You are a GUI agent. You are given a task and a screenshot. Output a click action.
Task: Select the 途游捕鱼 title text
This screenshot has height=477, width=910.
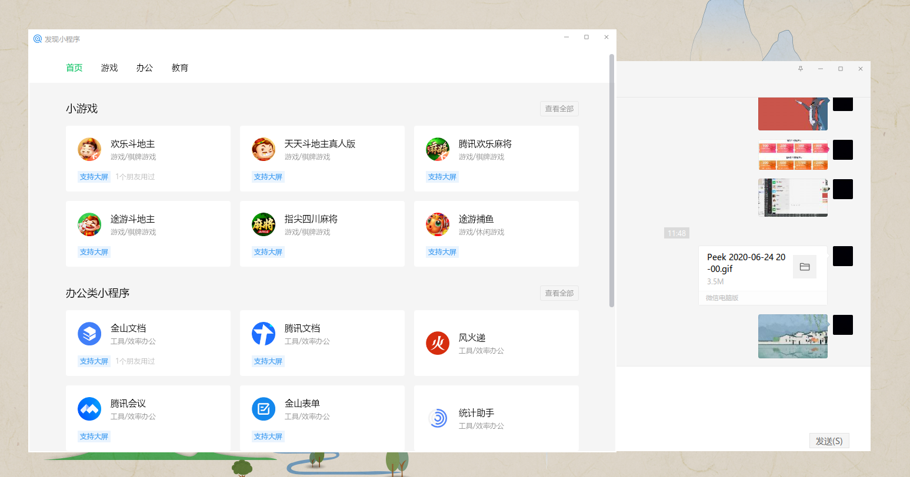[x=476, y=219]
